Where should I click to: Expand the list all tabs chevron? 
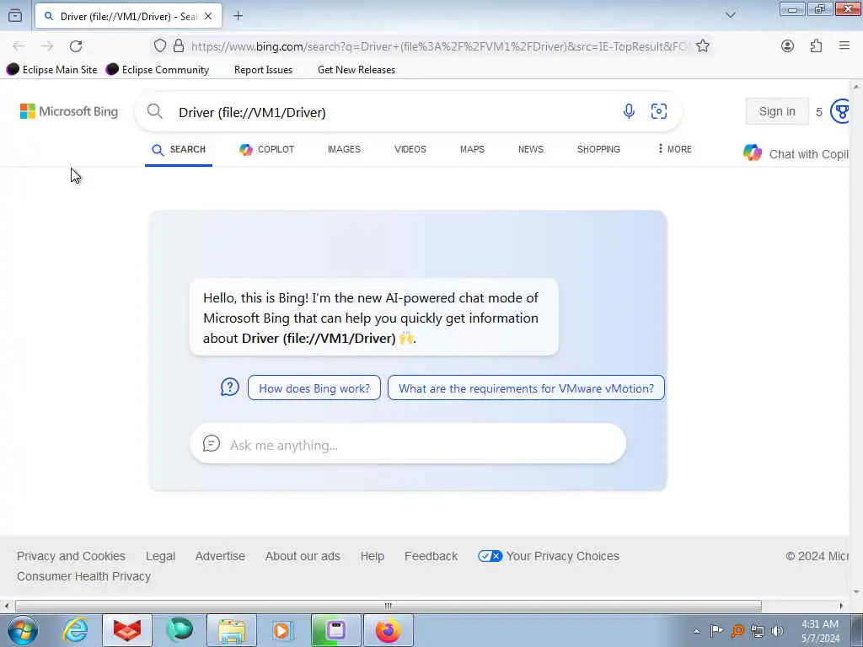coord(731,15)
